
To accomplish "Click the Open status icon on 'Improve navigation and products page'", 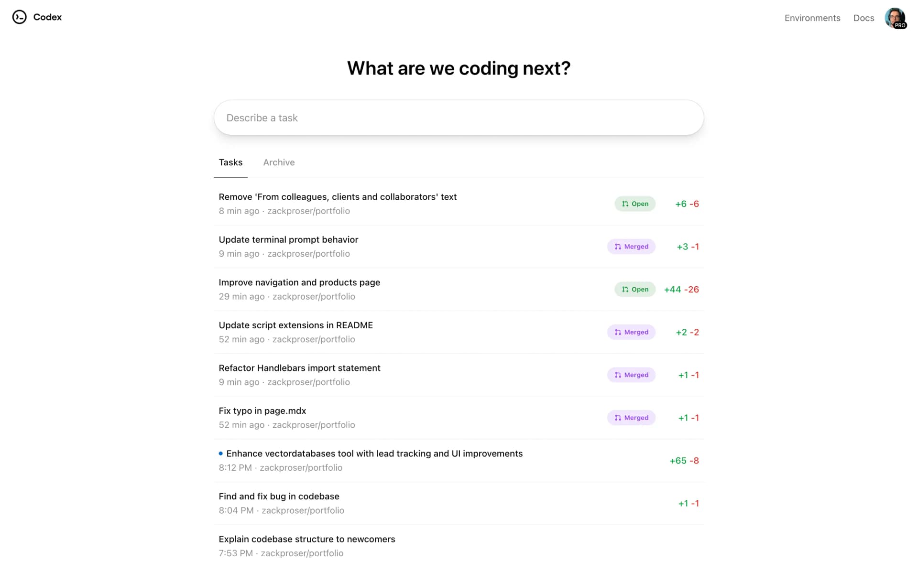I will point(625,289).
